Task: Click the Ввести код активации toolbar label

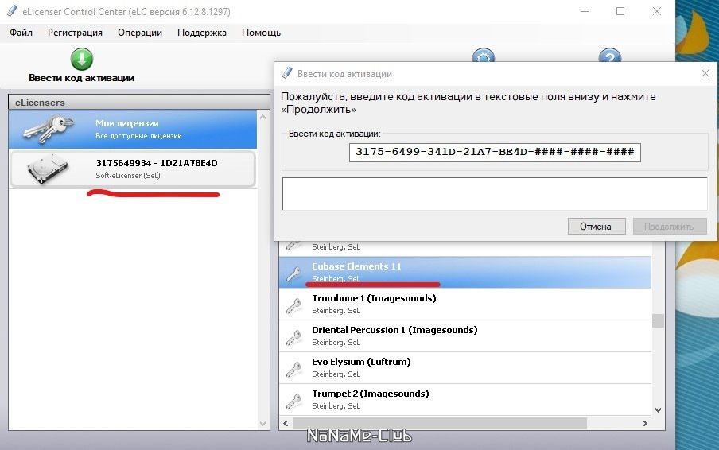Action: click(x=82, y=78)
